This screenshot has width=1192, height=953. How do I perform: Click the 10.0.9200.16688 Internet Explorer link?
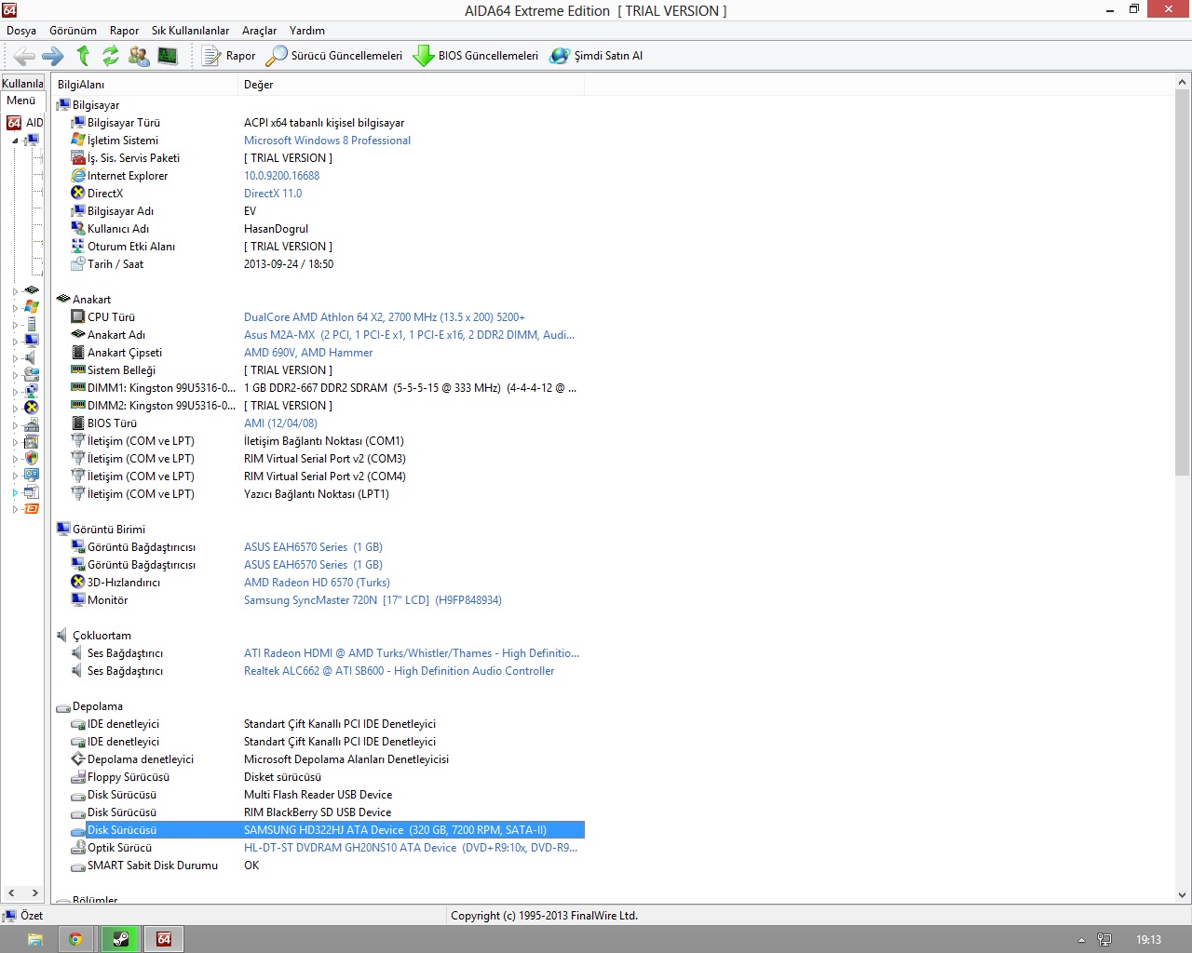[x=281, y=176]
